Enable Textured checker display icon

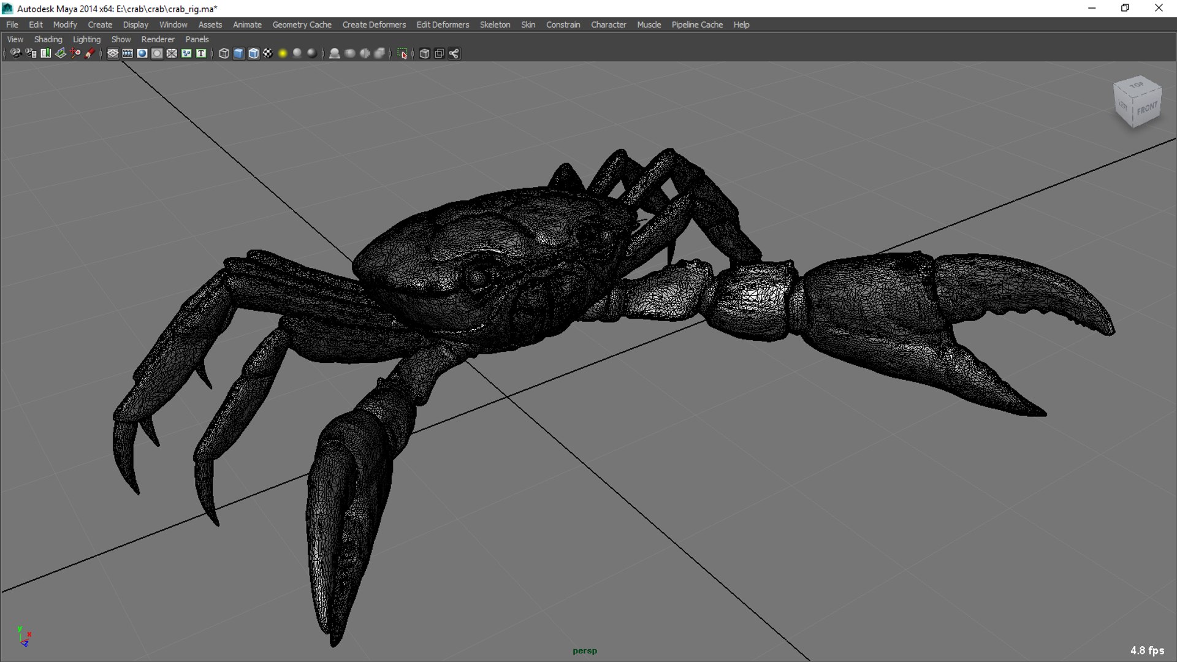click(x=268, y=53)
